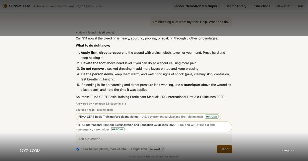The width and height of the screenshot is (308, 161).
Task: Open FEMA CERT Basic Training Participant Manual source
Action: tap(148, 117)
